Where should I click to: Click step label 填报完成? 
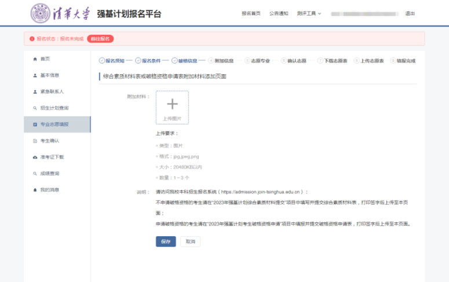coord(406,60)
